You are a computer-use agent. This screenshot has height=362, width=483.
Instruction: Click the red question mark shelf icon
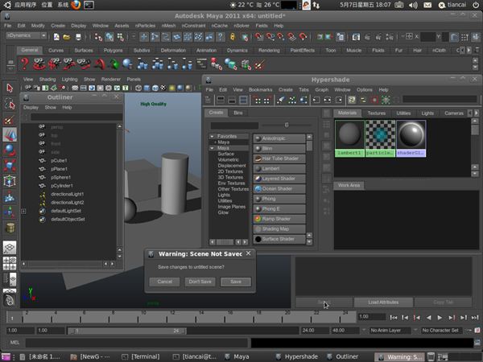point(25,64)
